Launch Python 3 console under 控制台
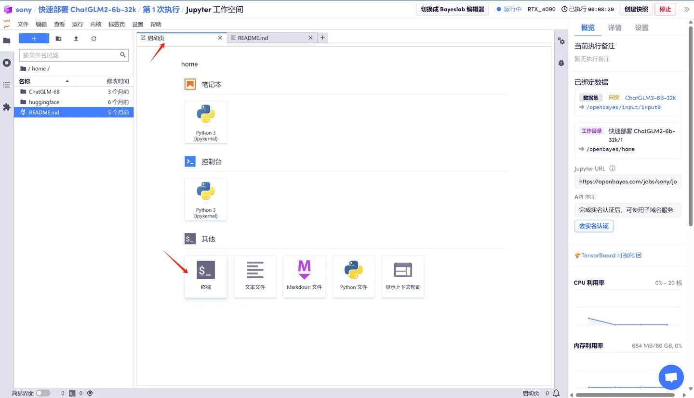The width and height of the screenshot is (694, 398). tap(206, 199)
